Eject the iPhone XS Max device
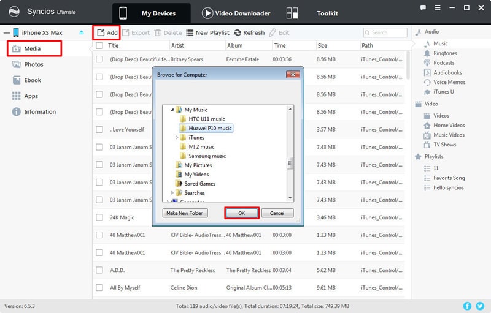This screenshot has height=313, width=491. coord(82,32)
